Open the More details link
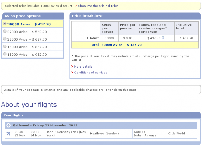Screen dimensions: 202x145 (83, 66)
